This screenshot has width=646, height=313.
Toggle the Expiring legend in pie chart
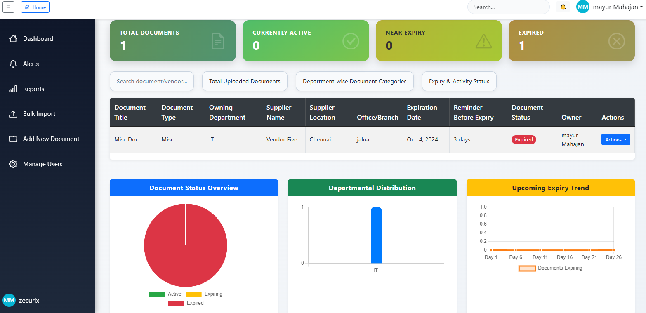click(x=204, y=294)
